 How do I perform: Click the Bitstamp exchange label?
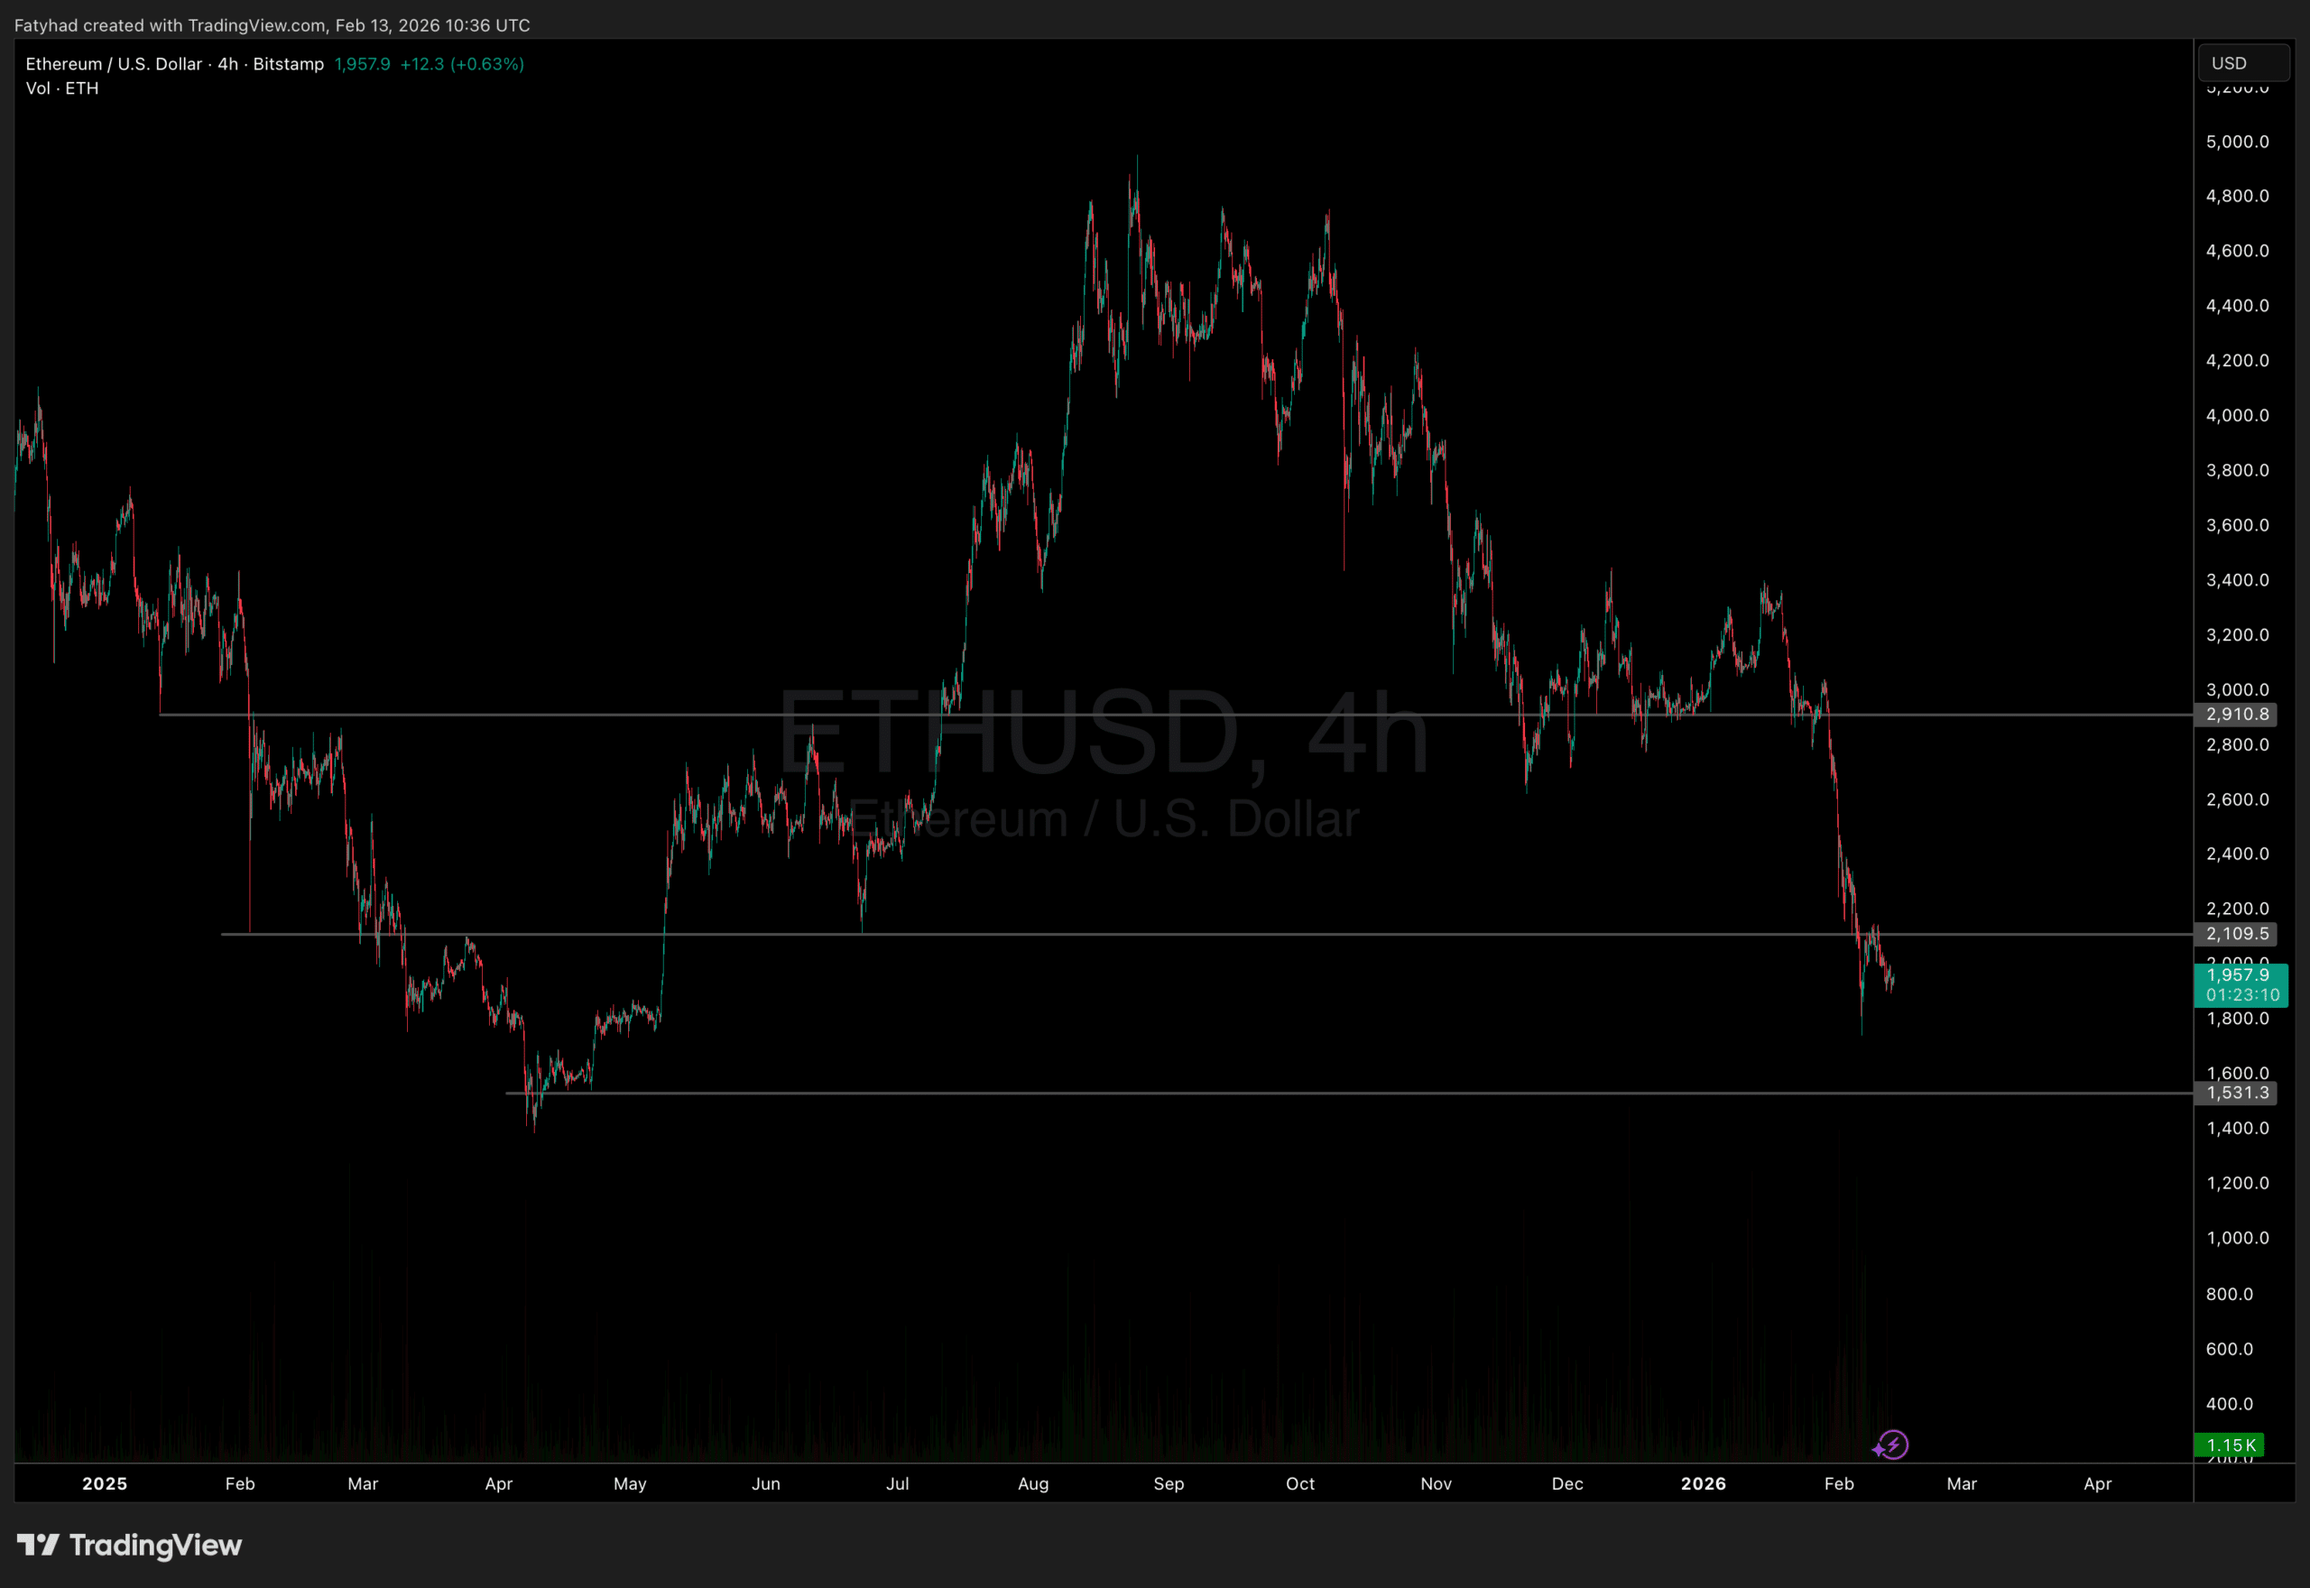point(289,64)
